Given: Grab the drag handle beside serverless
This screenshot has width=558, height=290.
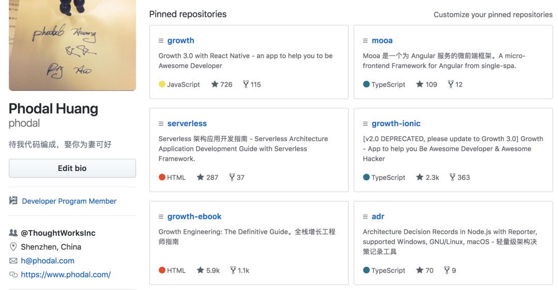Looking at the screenshot, I should pyautogui.click(x=161, y=124).
